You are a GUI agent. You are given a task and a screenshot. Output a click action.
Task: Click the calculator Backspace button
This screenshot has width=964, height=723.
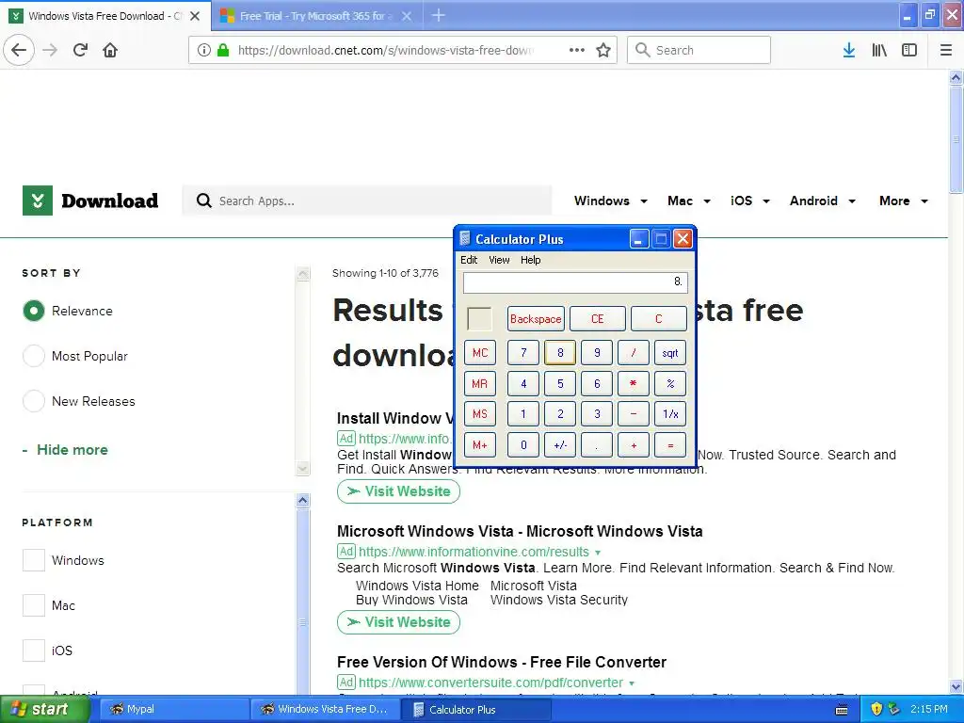[x=536, y=319]
